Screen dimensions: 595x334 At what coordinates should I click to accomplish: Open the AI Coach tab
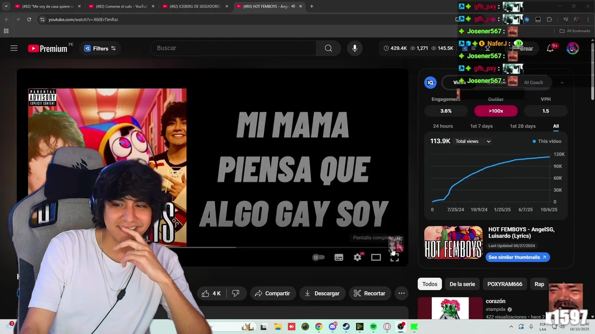[533, 83]
